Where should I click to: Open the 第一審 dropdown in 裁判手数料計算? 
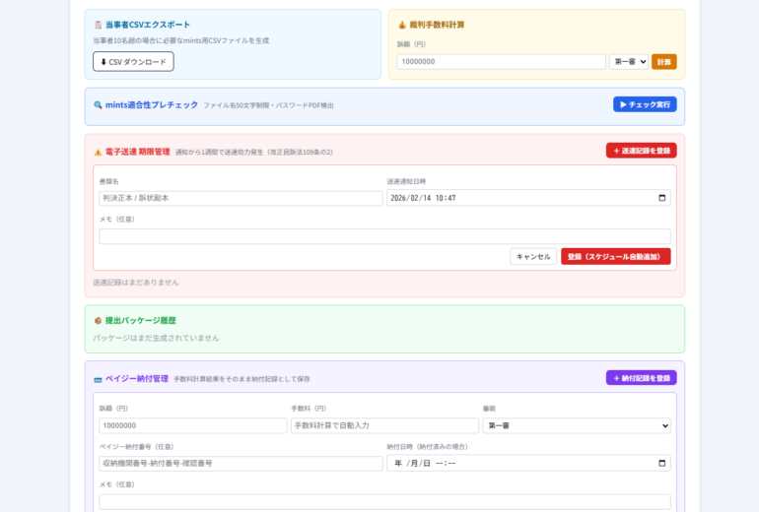tap(628, 61)
